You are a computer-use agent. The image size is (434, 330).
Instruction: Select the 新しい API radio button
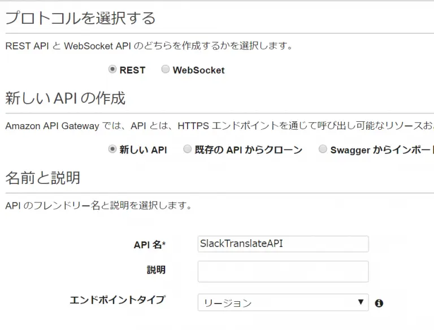coord(112,149)
